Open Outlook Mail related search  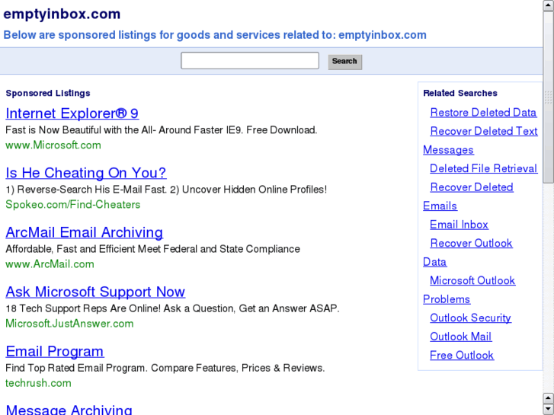[460, 337]
